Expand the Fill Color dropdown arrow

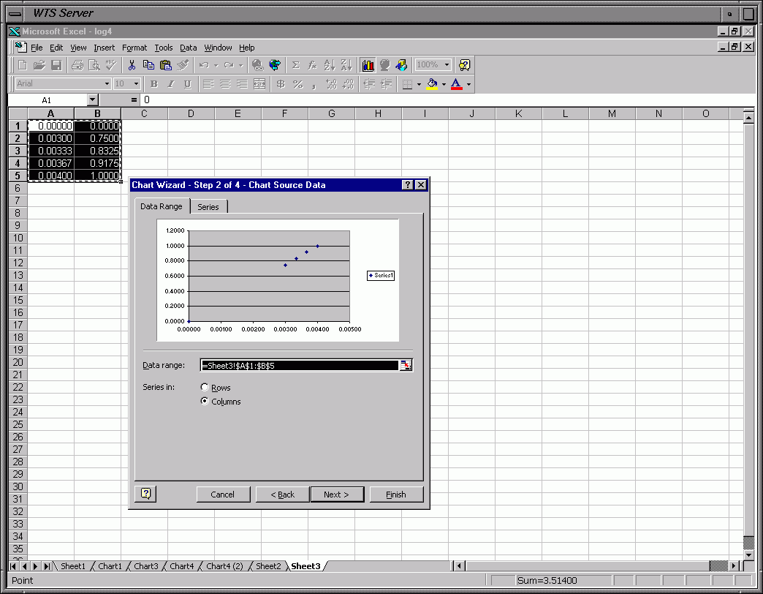tap(444, 84)
